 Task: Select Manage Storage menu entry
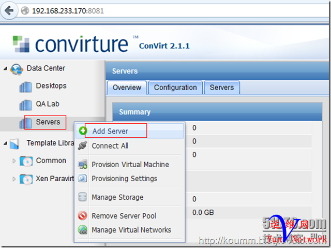[129, 197]
